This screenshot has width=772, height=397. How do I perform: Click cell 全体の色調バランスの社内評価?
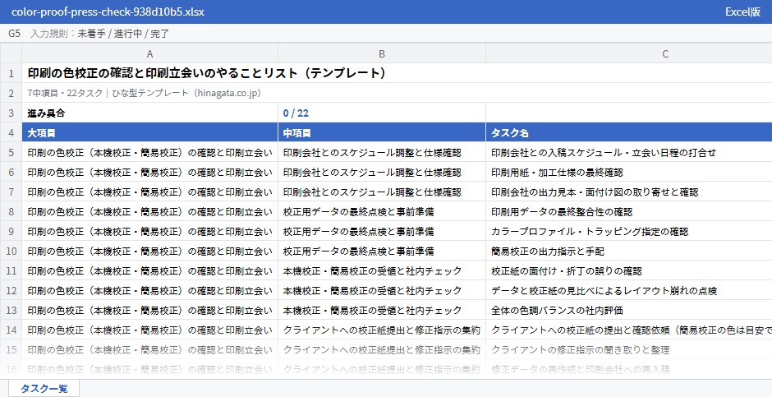pos(629,311)
